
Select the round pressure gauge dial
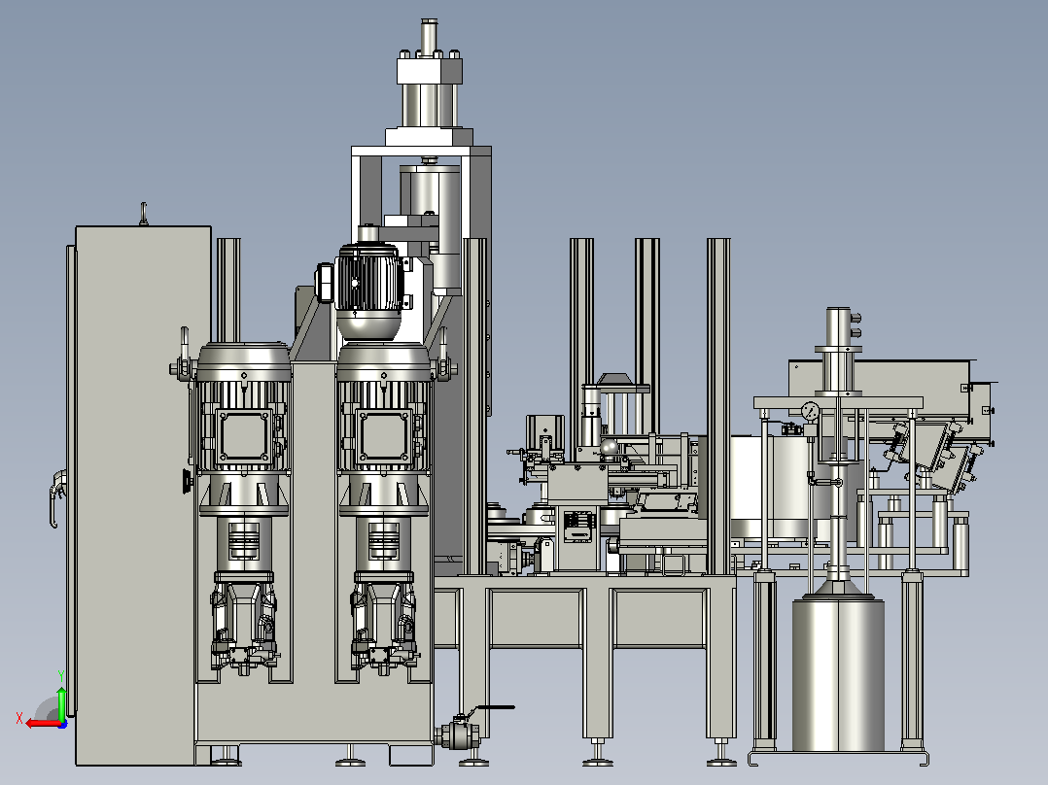click(x=810, y=411)
